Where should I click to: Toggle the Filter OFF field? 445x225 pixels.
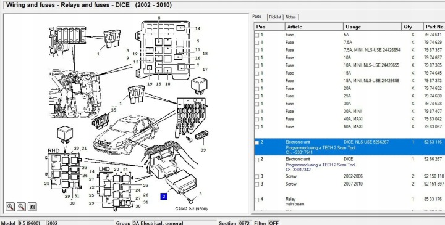(274, 223)
